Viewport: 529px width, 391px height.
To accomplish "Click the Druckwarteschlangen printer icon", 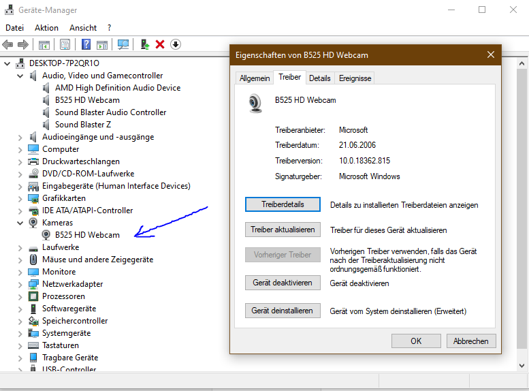I will pos(33,161).
